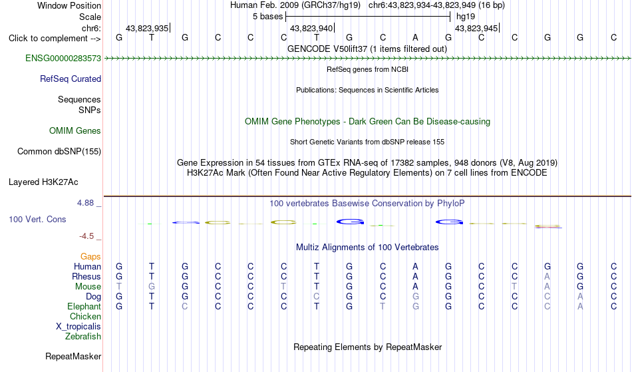Click the Mouse species label
This screenshot has width=632, height=372.
click(x=88, y=287)
